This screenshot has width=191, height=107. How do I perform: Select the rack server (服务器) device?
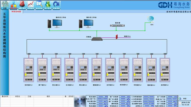117,26
